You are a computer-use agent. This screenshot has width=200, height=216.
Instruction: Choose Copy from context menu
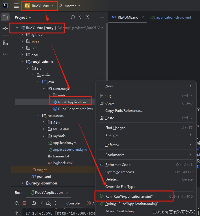coord(146,103)
